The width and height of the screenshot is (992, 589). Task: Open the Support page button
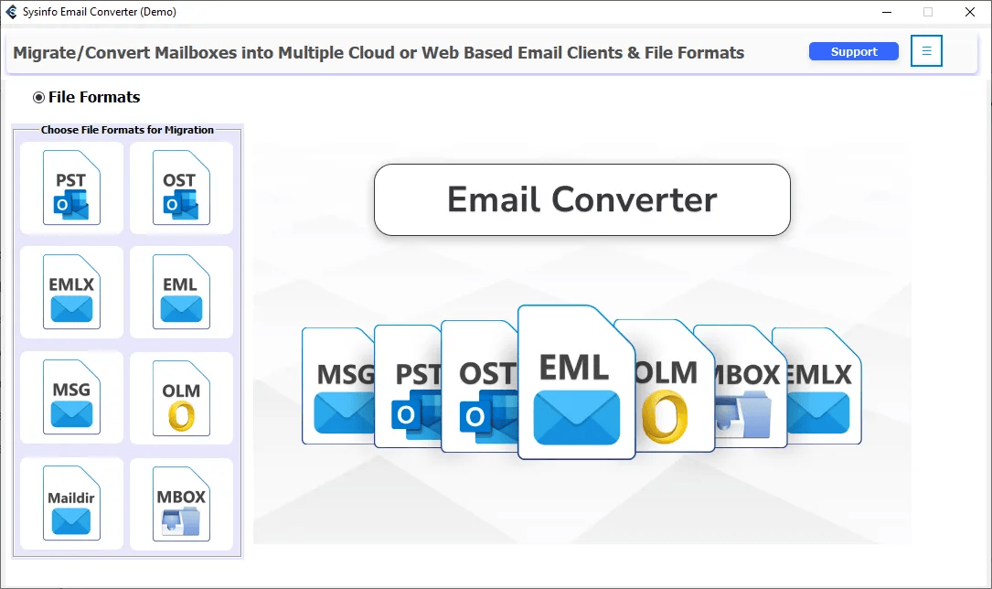(853, 51)
